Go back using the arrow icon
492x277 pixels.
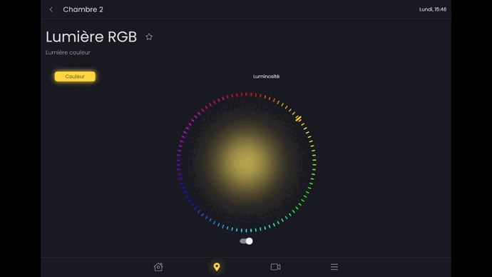pyautogui.click(x=51, y=9)
